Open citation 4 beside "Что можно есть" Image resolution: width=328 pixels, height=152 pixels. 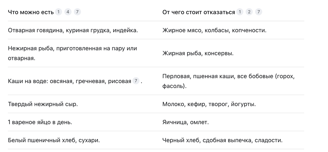[x=68, y=12]
